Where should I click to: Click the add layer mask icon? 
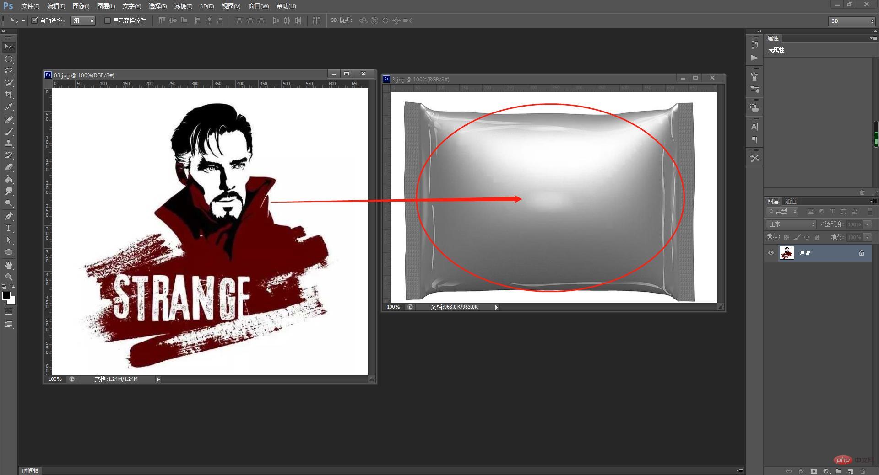click(x=814, y=471)
